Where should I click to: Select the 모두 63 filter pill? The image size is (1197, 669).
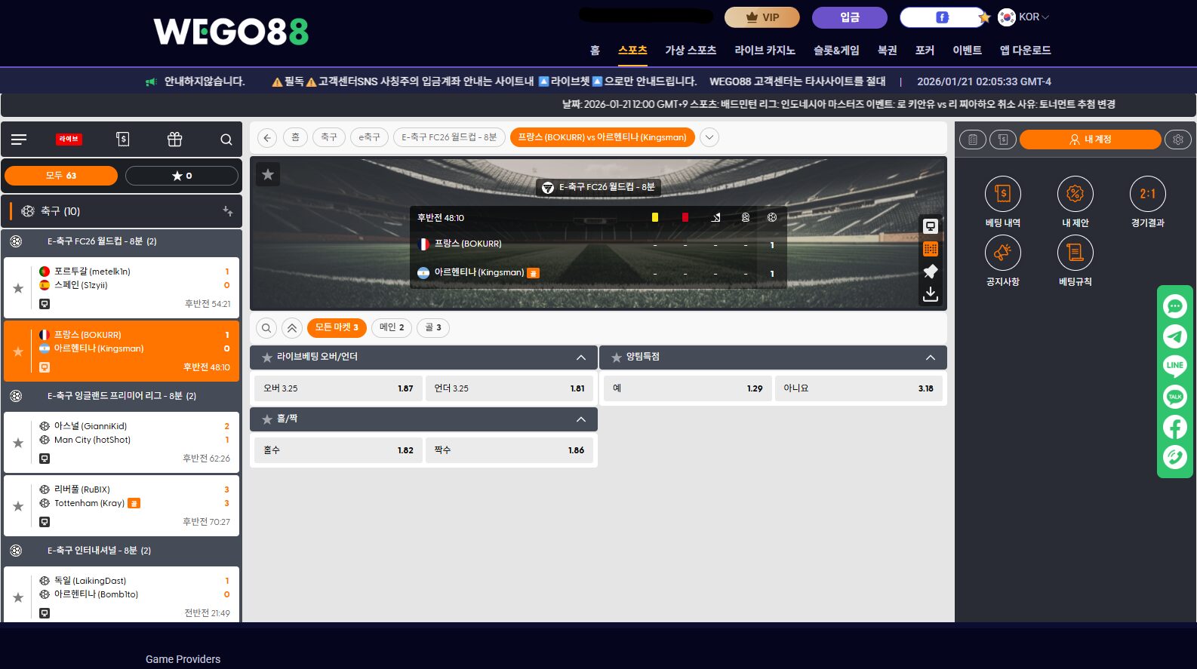pos(61,176)
